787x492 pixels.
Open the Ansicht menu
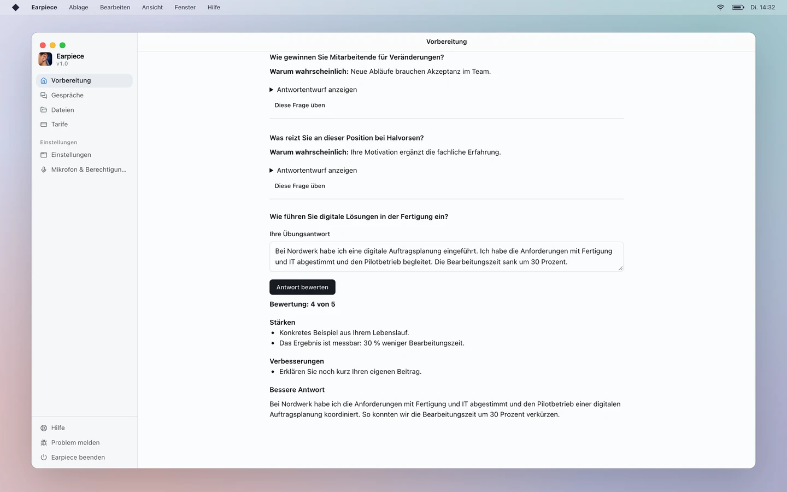[x=152, y=7]
